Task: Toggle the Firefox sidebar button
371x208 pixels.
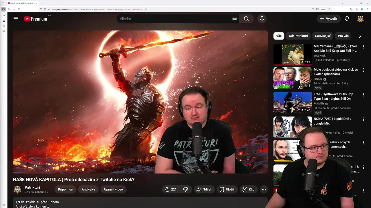Action: (3, 9)
